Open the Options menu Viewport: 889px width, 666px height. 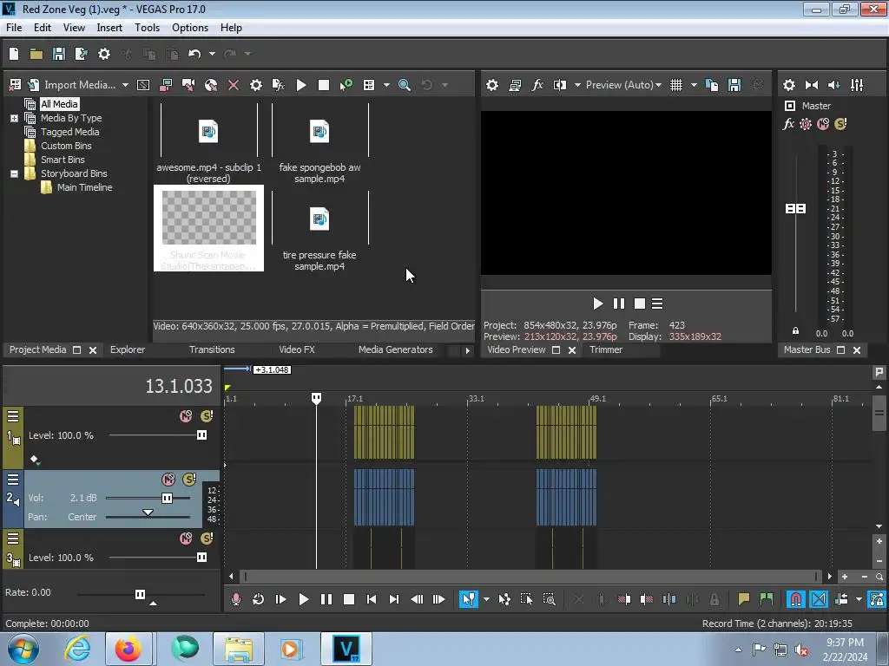[190, 28]
